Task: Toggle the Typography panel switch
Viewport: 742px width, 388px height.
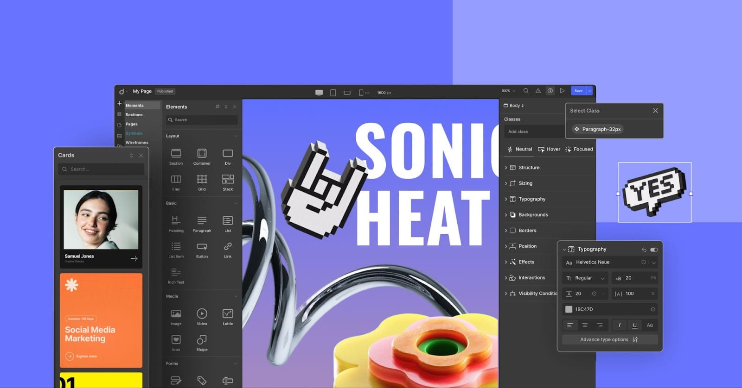Action: click(654, 250)
